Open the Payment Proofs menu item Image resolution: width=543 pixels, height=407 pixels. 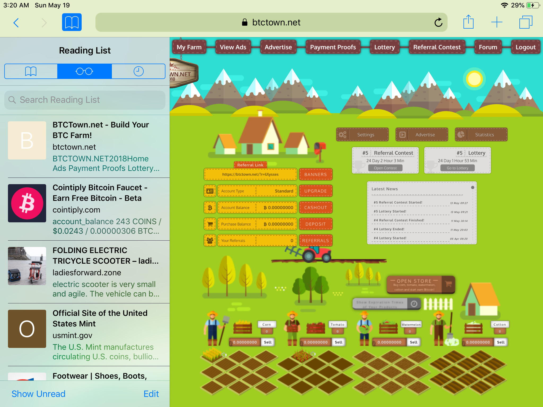pos(333,47)
